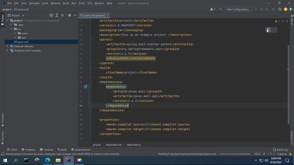Go to previous highlighted problem arrow
Screen dimensions: 294x165
click(283, 21)
